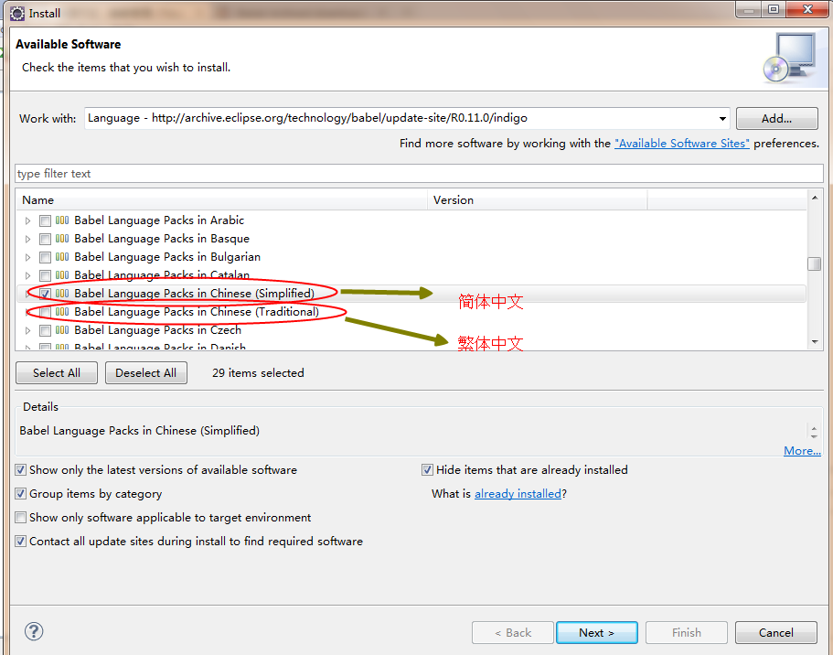Click the Basque language pack category icon
The height and width of the screenshot is (655, 833).
[x=62, y=239]
